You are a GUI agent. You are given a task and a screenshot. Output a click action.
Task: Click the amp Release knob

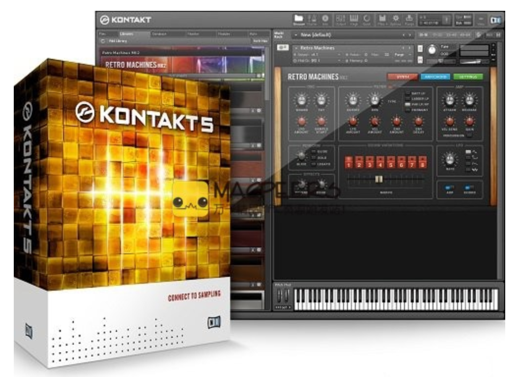[469, 100]
